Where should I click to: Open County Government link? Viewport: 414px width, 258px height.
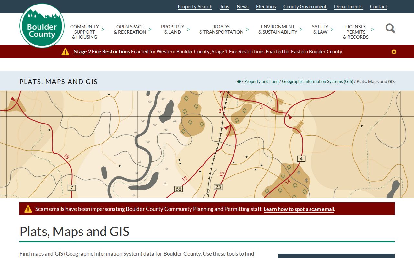(305, 7)
